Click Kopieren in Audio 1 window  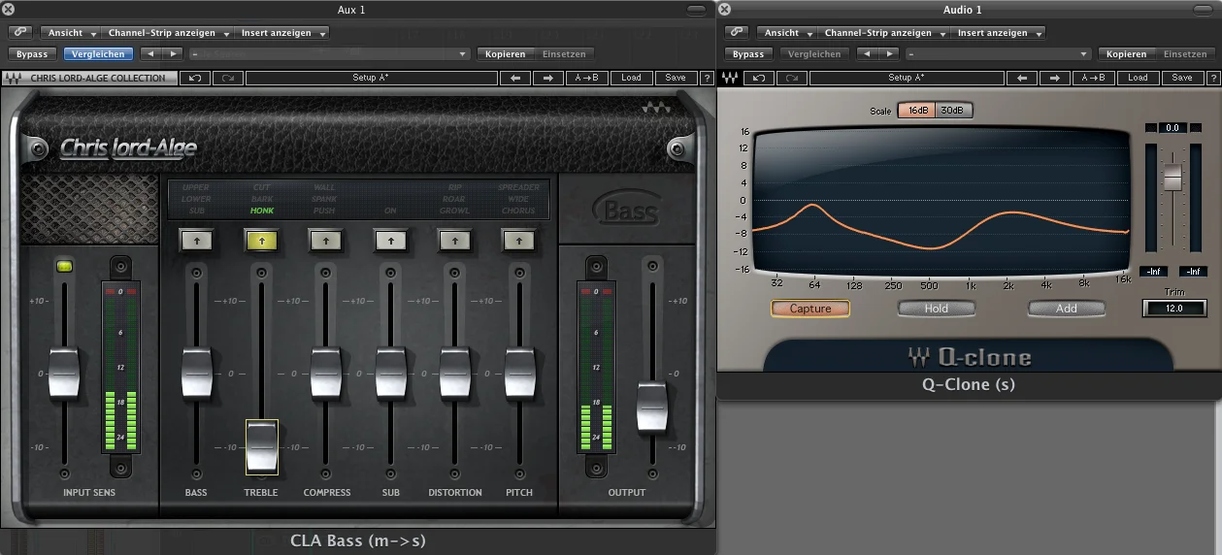click(1127, 54)
